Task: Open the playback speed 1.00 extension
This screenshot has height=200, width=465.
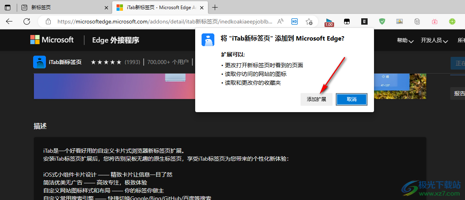Action: [329, 22]
